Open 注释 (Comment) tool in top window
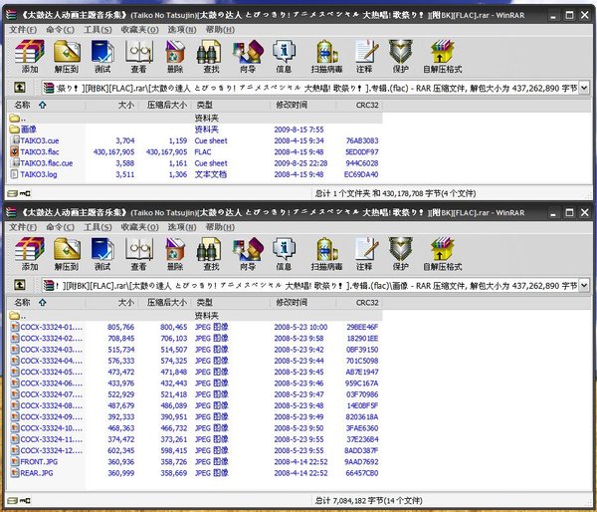This screenshot has width=597, height=512. (x=365, y=57)
